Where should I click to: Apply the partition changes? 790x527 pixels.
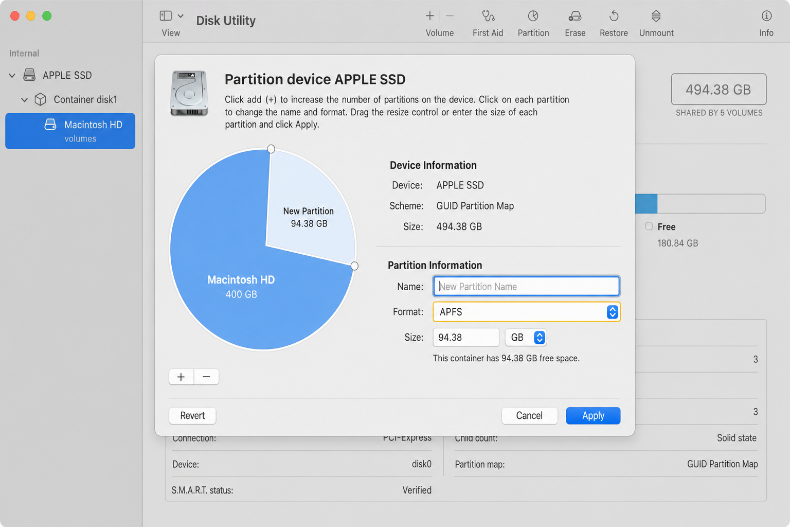pos(593,415)
